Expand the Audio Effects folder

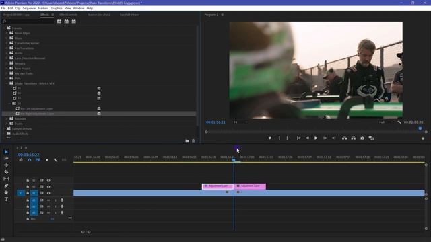(x=4, y=134)
